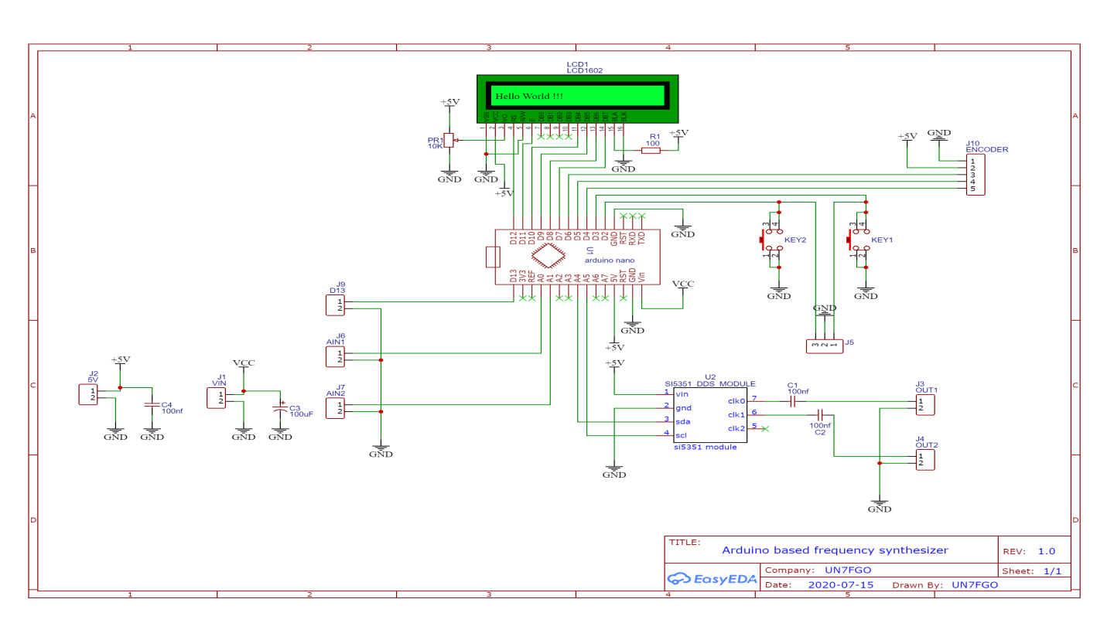1097x640 pixels.
Task: Select the KEY2 pushbutton symbol
Action: 771,240
